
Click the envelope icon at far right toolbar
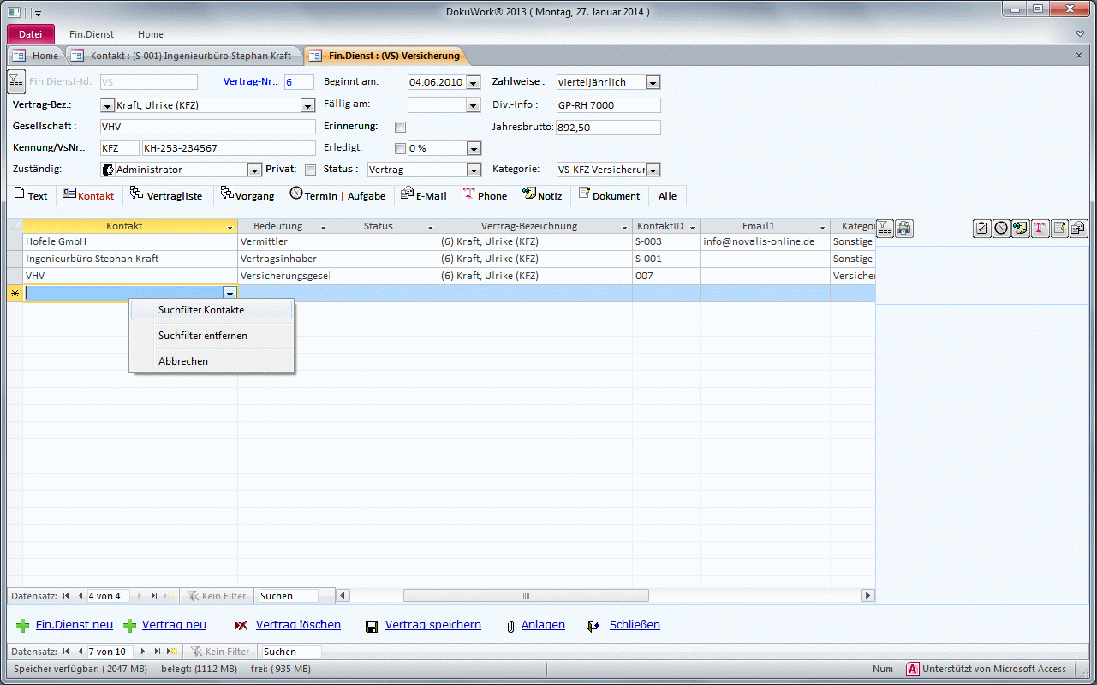pos(1078,228)
